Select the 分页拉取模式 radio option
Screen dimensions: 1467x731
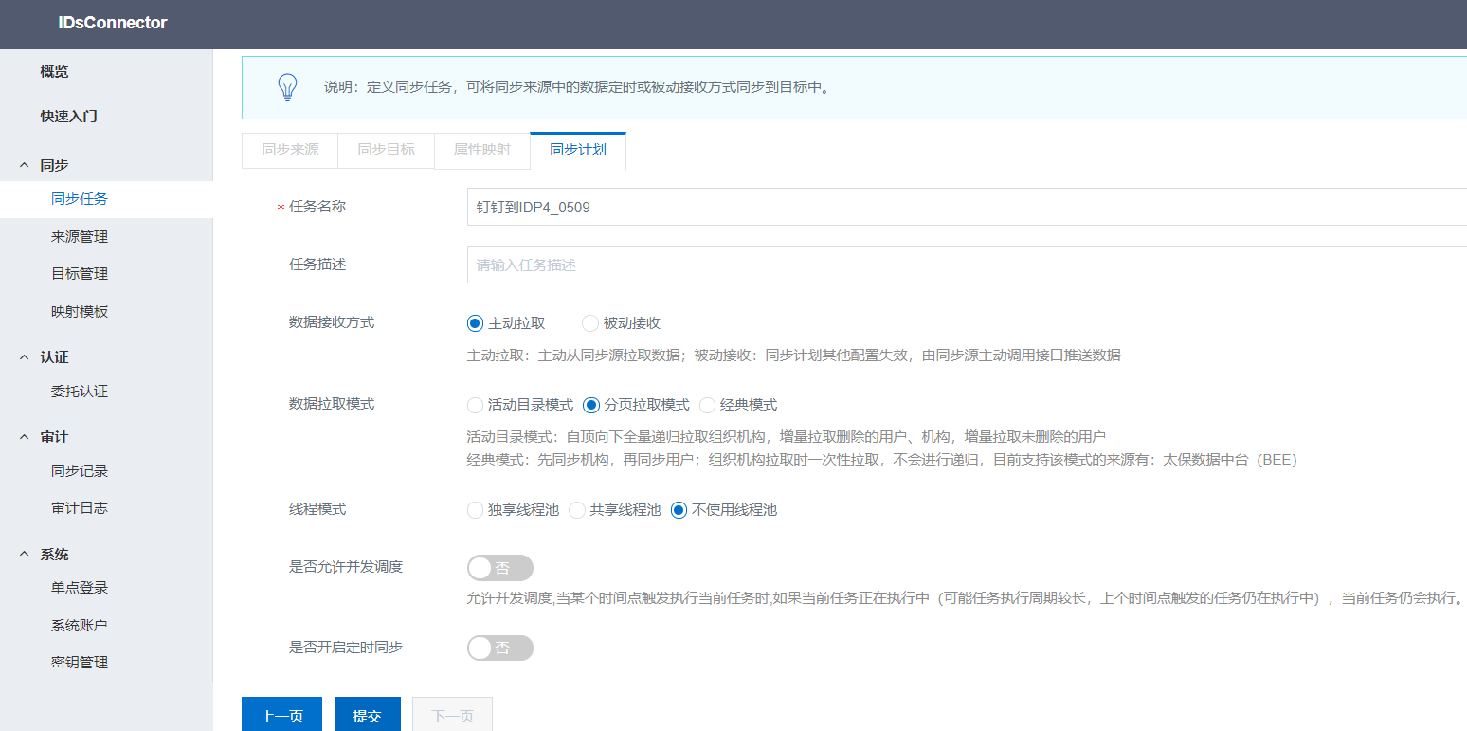(x=591, y=405)
